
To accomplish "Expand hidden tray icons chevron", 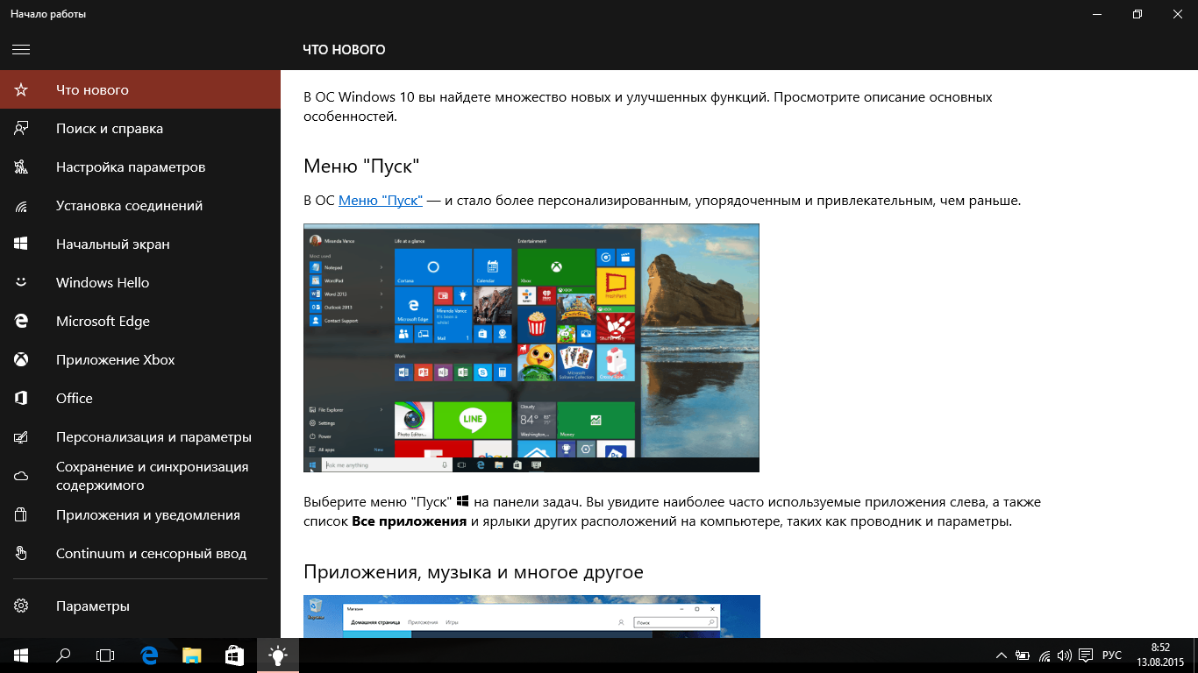I will tap(1002, 655).
